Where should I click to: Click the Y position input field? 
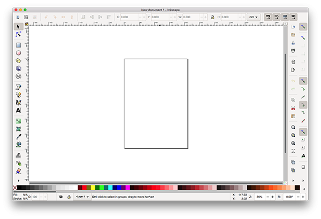pos(160,17)
